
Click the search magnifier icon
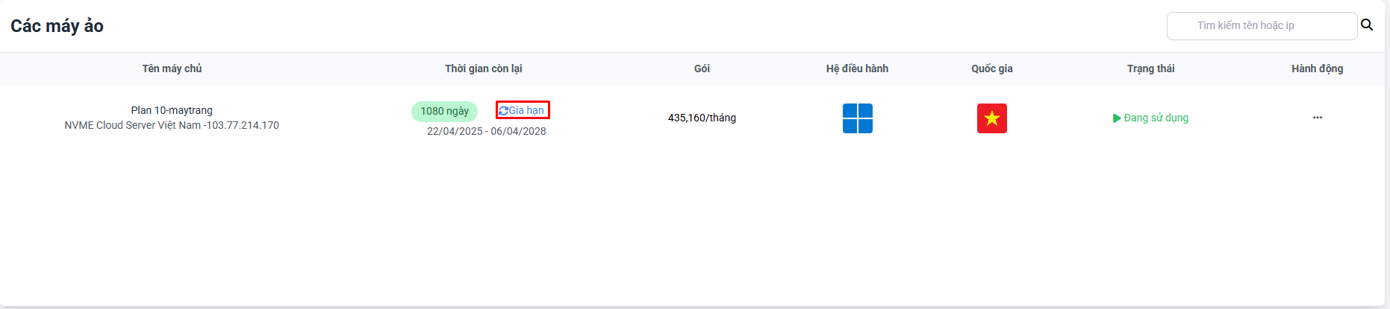click(1367, 25)
